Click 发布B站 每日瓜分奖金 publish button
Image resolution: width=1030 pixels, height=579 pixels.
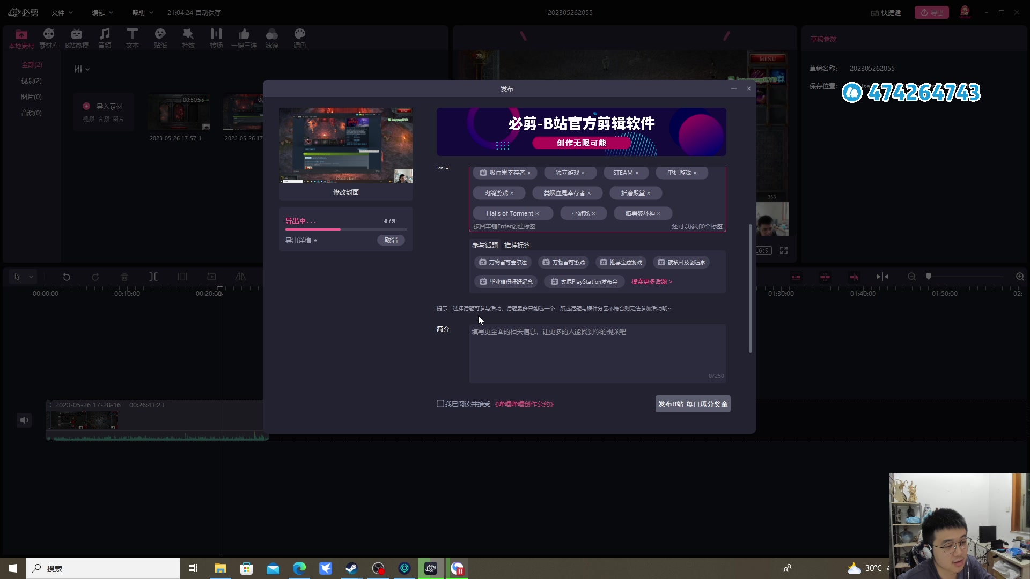pyautogui.click(x=693, y=404)
